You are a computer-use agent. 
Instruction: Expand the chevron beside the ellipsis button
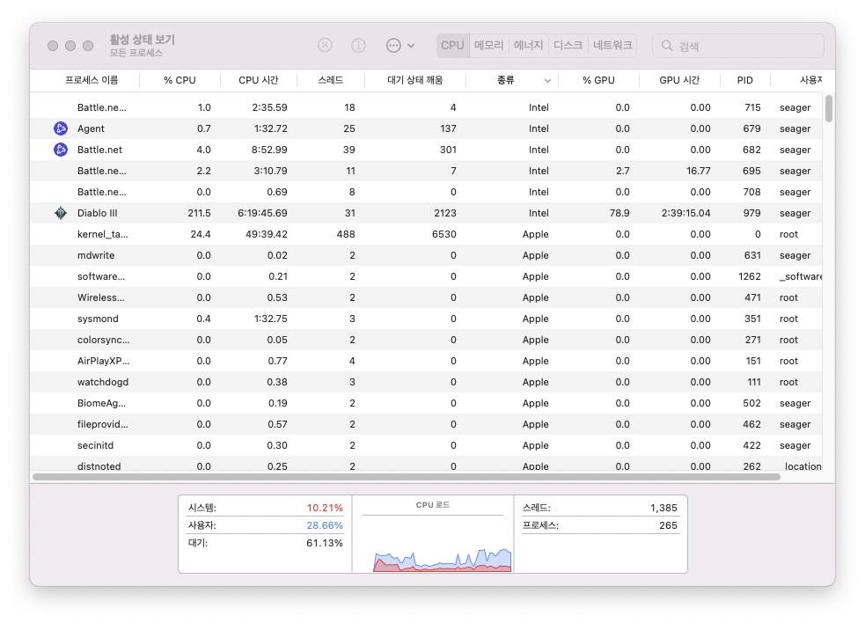coord(411,46)
